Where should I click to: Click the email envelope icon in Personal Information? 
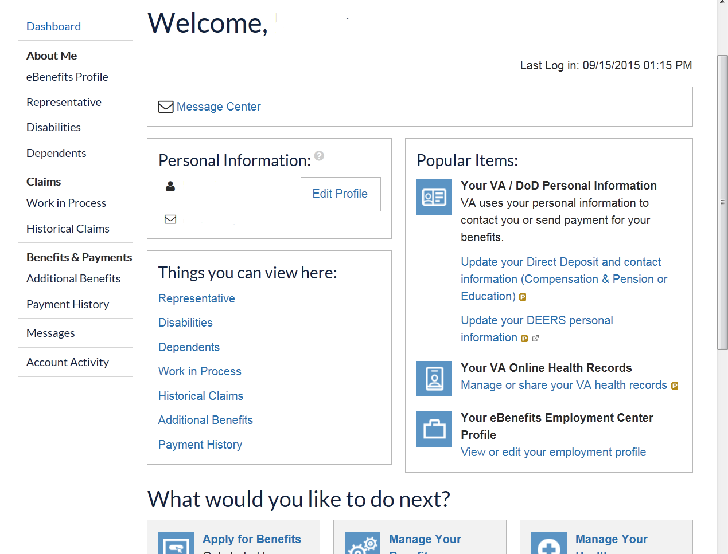[x=170, y=219]
